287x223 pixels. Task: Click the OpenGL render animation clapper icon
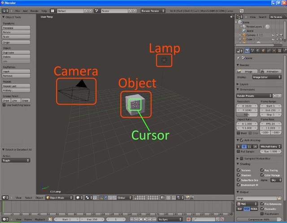point(191,198)
